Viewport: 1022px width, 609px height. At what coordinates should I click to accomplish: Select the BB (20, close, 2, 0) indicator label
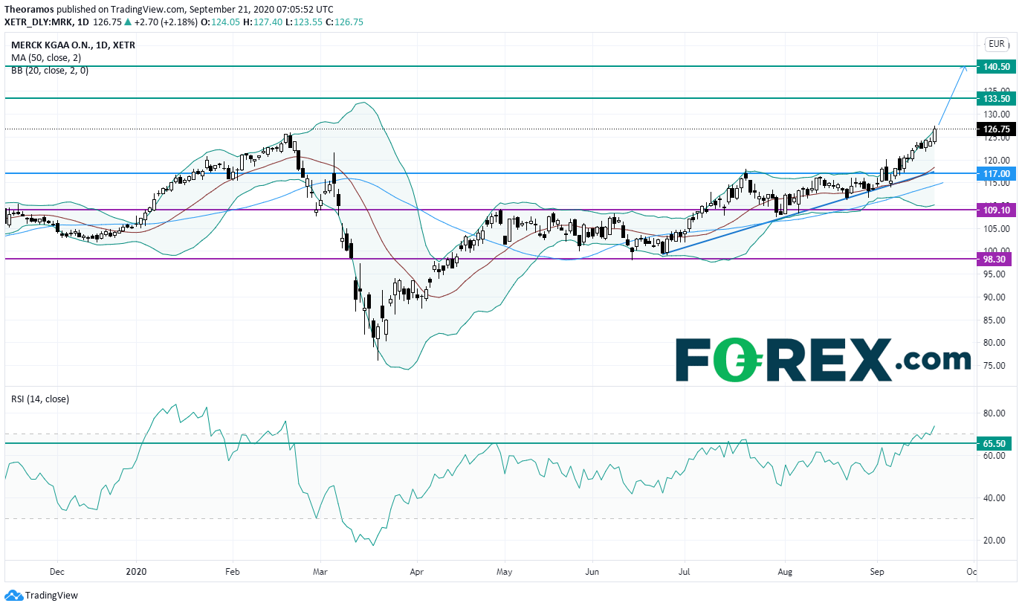coord(49,70)
